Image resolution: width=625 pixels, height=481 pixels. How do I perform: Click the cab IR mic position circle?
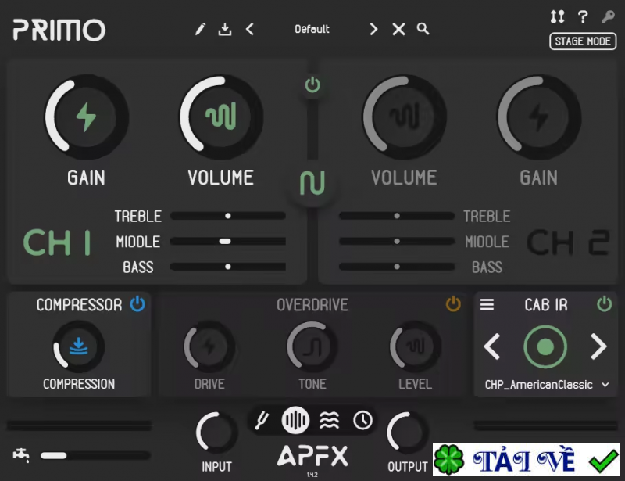click(x=545, y=347)
